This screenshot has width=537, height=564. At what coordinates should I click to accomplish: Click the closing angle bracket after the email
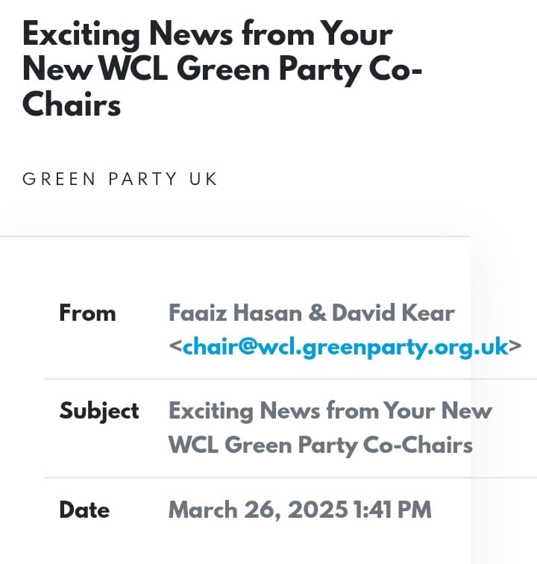515,346
